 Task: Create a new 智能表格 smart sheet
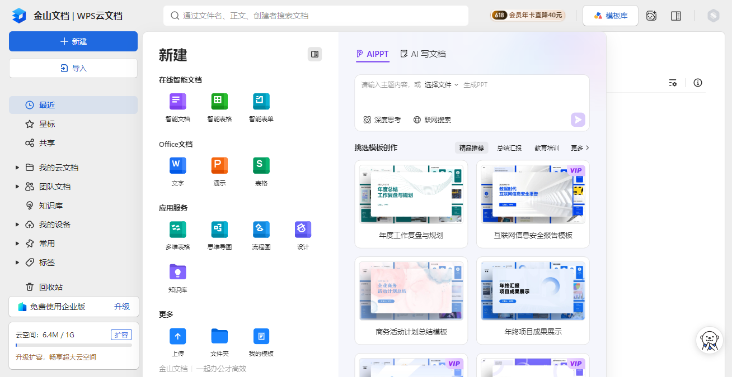tap(219, 107)
